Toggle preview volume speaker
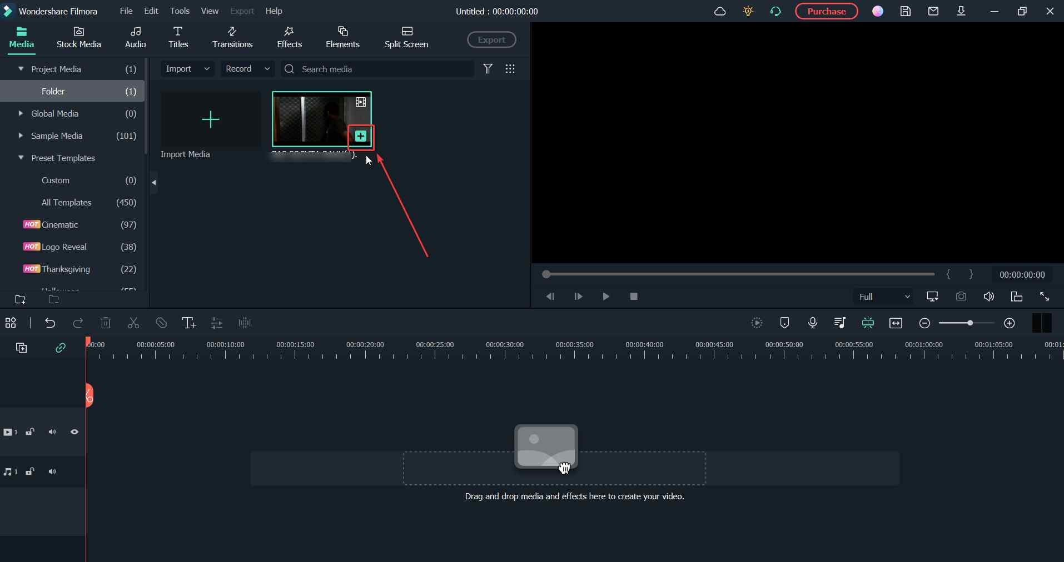Image resolution: width=1064 pixels, height=562 pixels. [989, 297]
